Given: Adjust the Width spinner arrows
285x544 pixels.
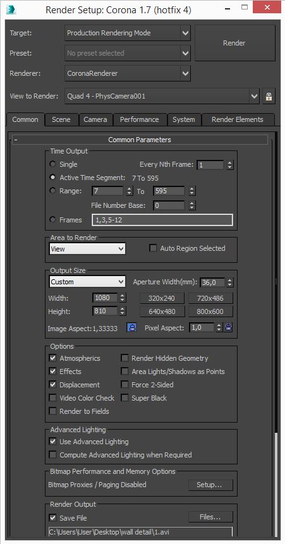Looking at the screenshot, I should pos(122,298).
